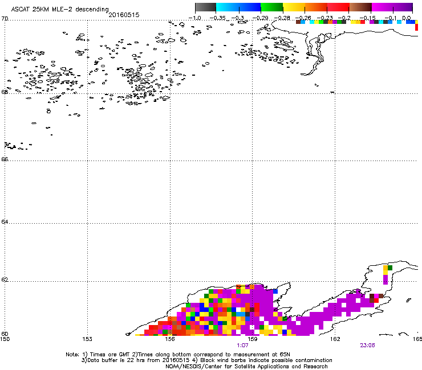Viewport: 422px width, 370px height.
Task: Click the longitude label '162'
Action: 335,339
